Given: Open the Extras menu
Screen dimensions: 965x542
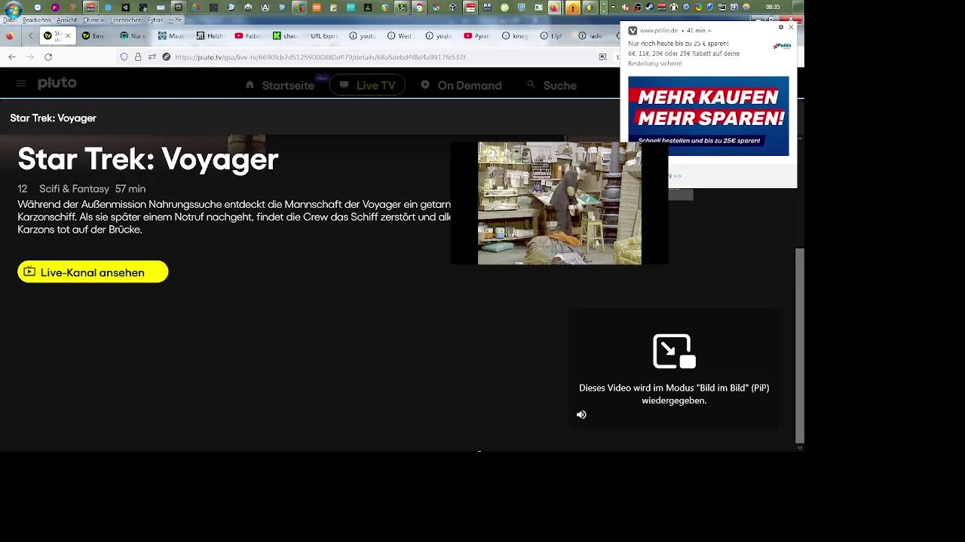Looking at the screenshot, I should click(x=155, y=20).
